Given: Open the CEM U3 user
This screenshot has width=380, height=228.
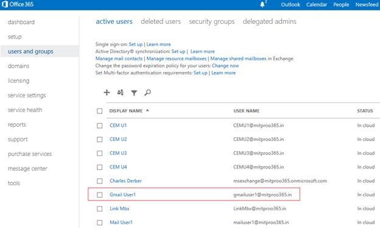Looking at the screenshot, I should [118, 153].
